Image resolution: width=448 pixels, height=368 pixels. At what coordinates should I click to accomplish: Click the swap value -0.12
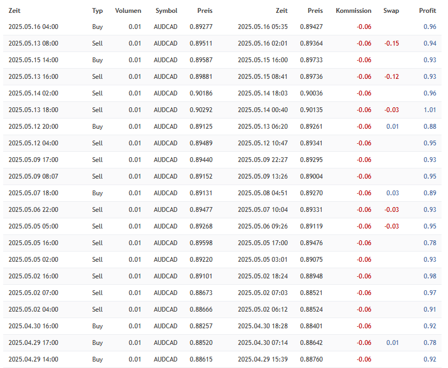392,77
